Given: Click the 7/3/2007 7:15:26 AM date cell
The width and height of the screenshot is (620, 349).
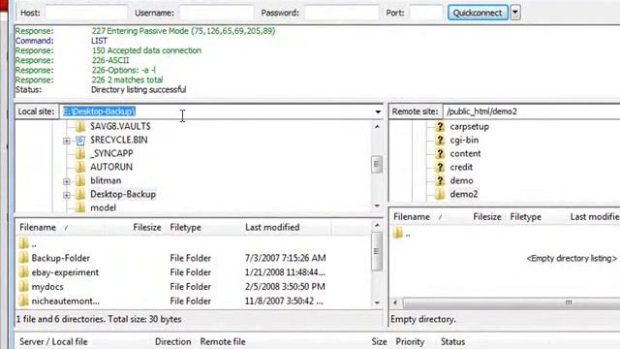Looking at the screenshot, I should pyautogui.click(x=286, y=258).
